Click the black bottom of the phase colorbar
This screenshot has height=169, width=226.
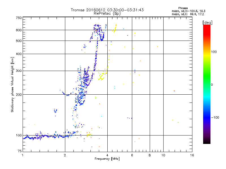207,142
